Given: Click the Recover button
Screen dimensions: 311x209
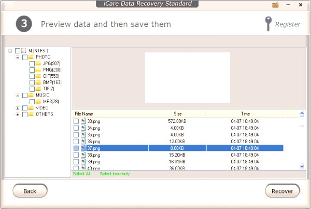Looking at the screenshot, I should [x=282, y=191].
